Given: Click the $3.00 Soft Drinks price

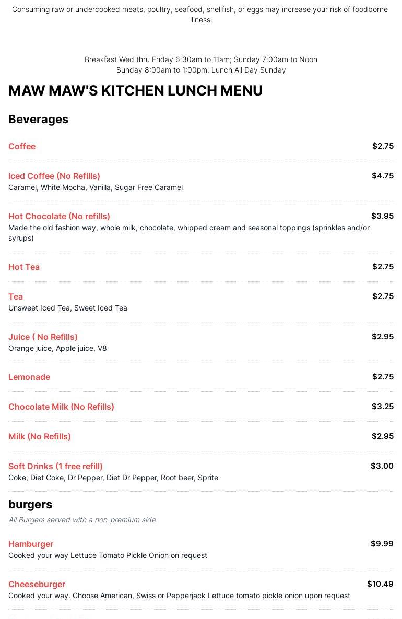Looking at the screenshot, I should point(382,466).
